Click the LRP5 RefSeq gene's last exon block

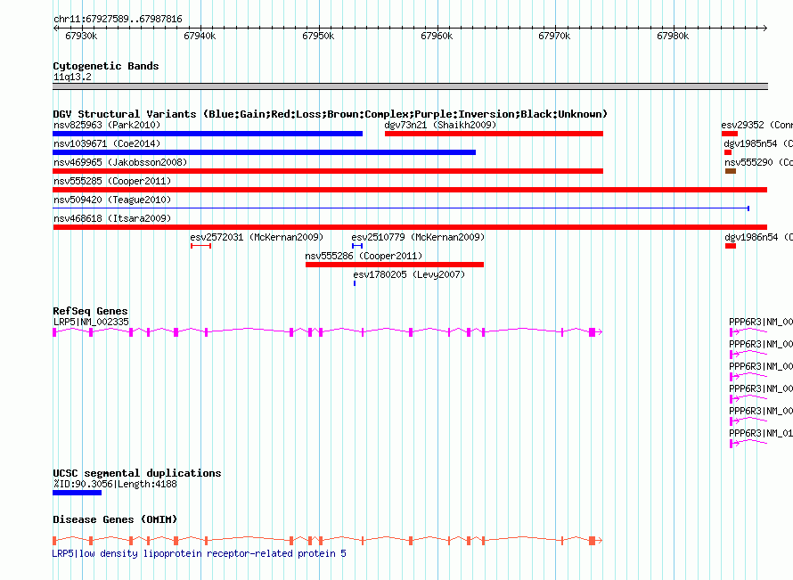tap(593, 332)
